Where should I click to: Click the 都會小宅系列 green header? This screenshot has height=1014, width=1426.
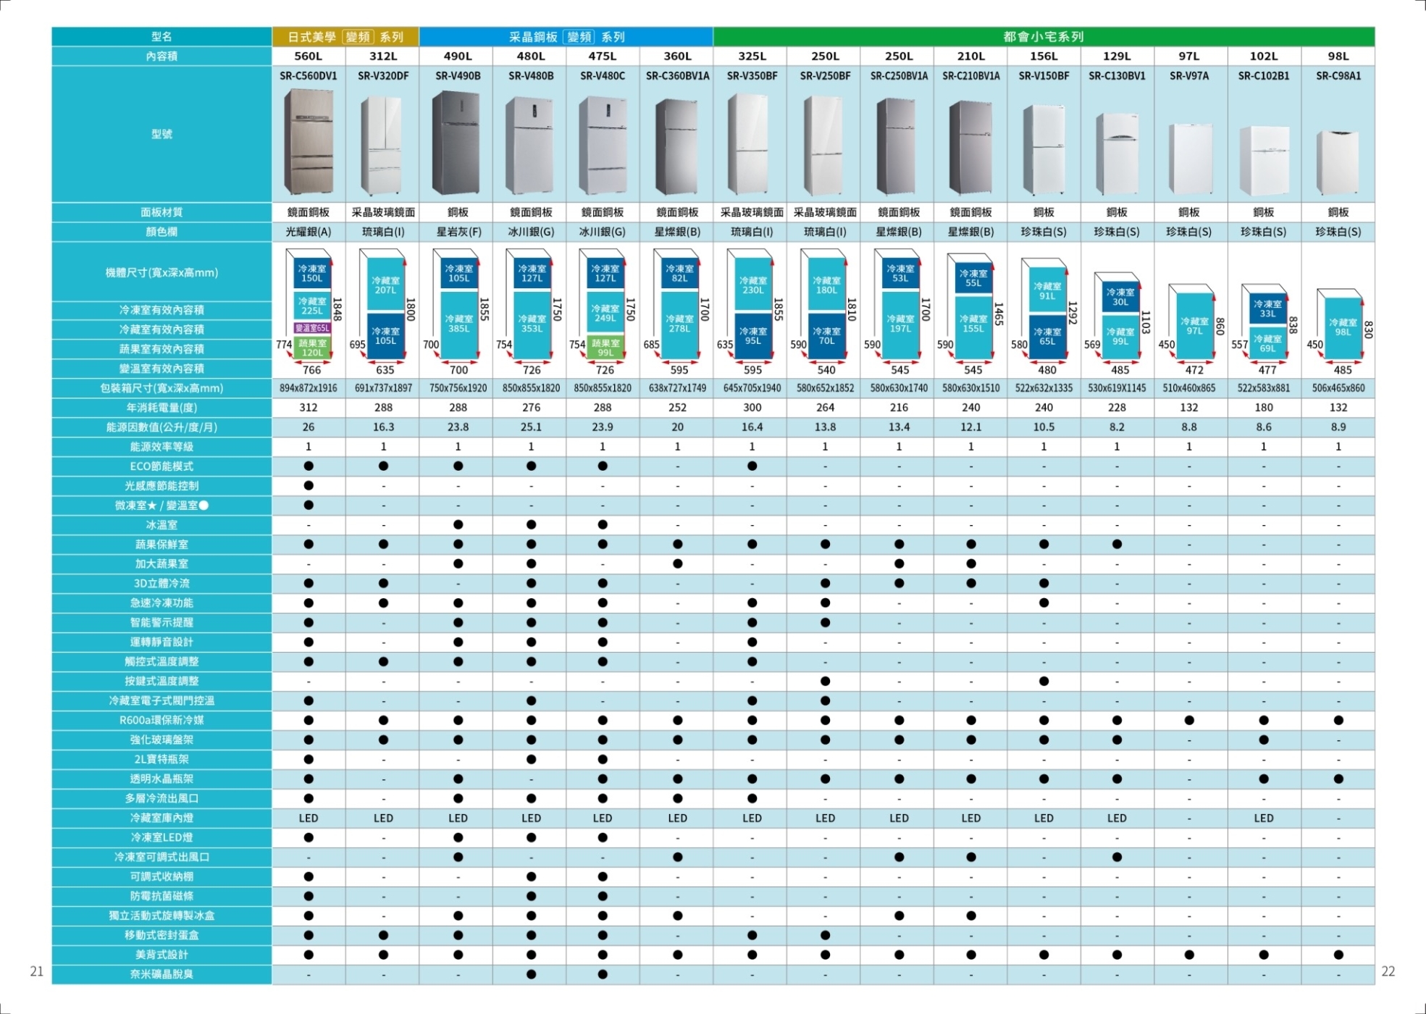[x=1043, y=36]
